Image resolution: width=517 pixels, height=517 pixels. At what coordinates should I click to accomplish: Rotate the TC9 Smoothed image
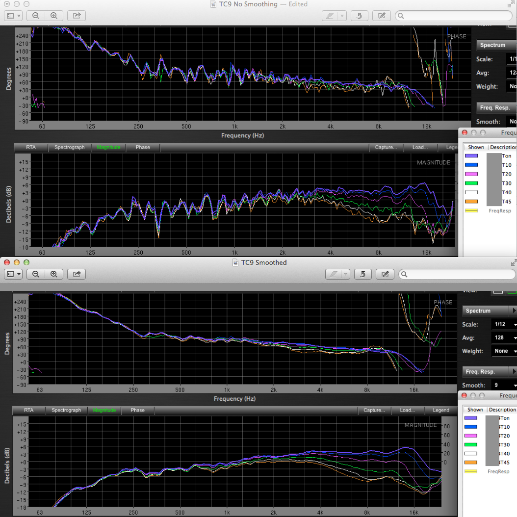[x=362, y=274]
